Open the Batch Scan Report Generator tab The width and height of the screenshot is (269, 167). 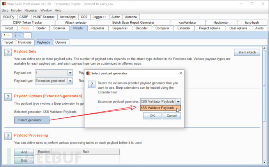(133, 23)
